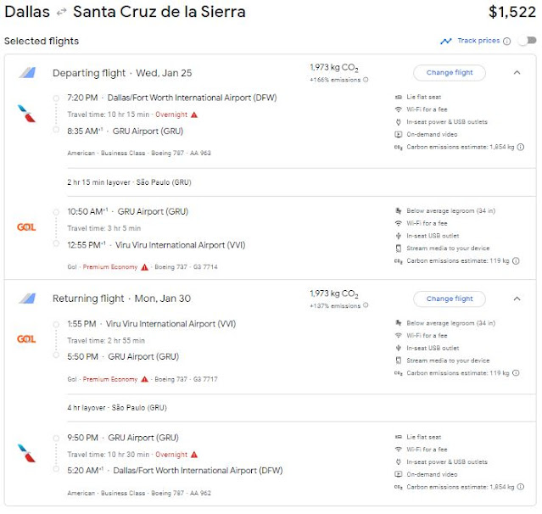Click the American Airlines logo on departing flight
The image size is (542, 514).
26,114
